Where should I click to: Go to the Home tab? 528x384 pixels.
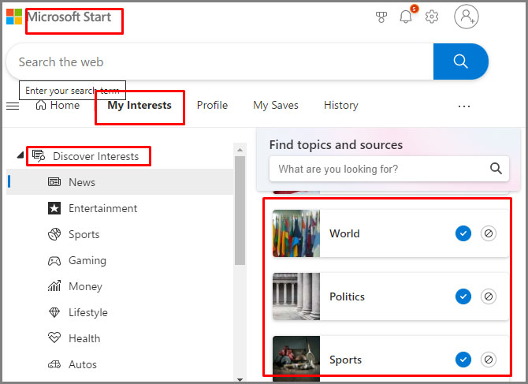pos(58,105)
